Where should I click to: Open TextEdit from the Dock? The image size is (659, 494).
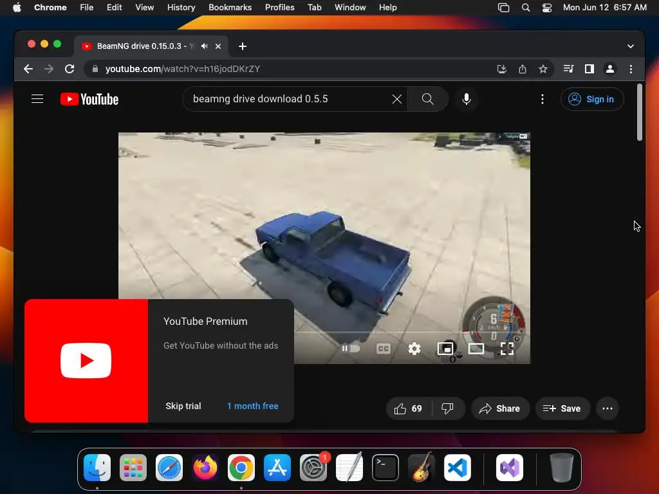coord(349,468)
